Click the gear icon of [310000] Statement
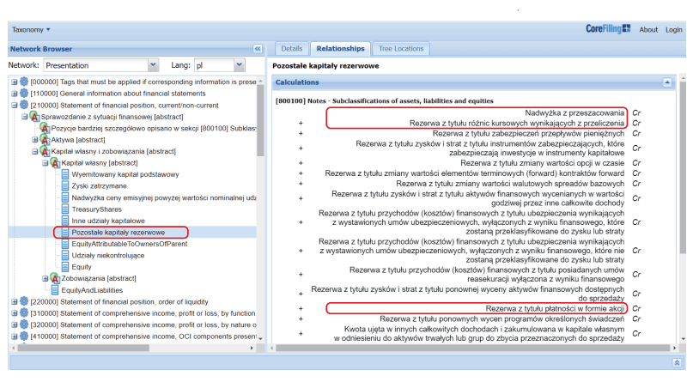Viewport: 699px width, 382px height. coord(24,313)
